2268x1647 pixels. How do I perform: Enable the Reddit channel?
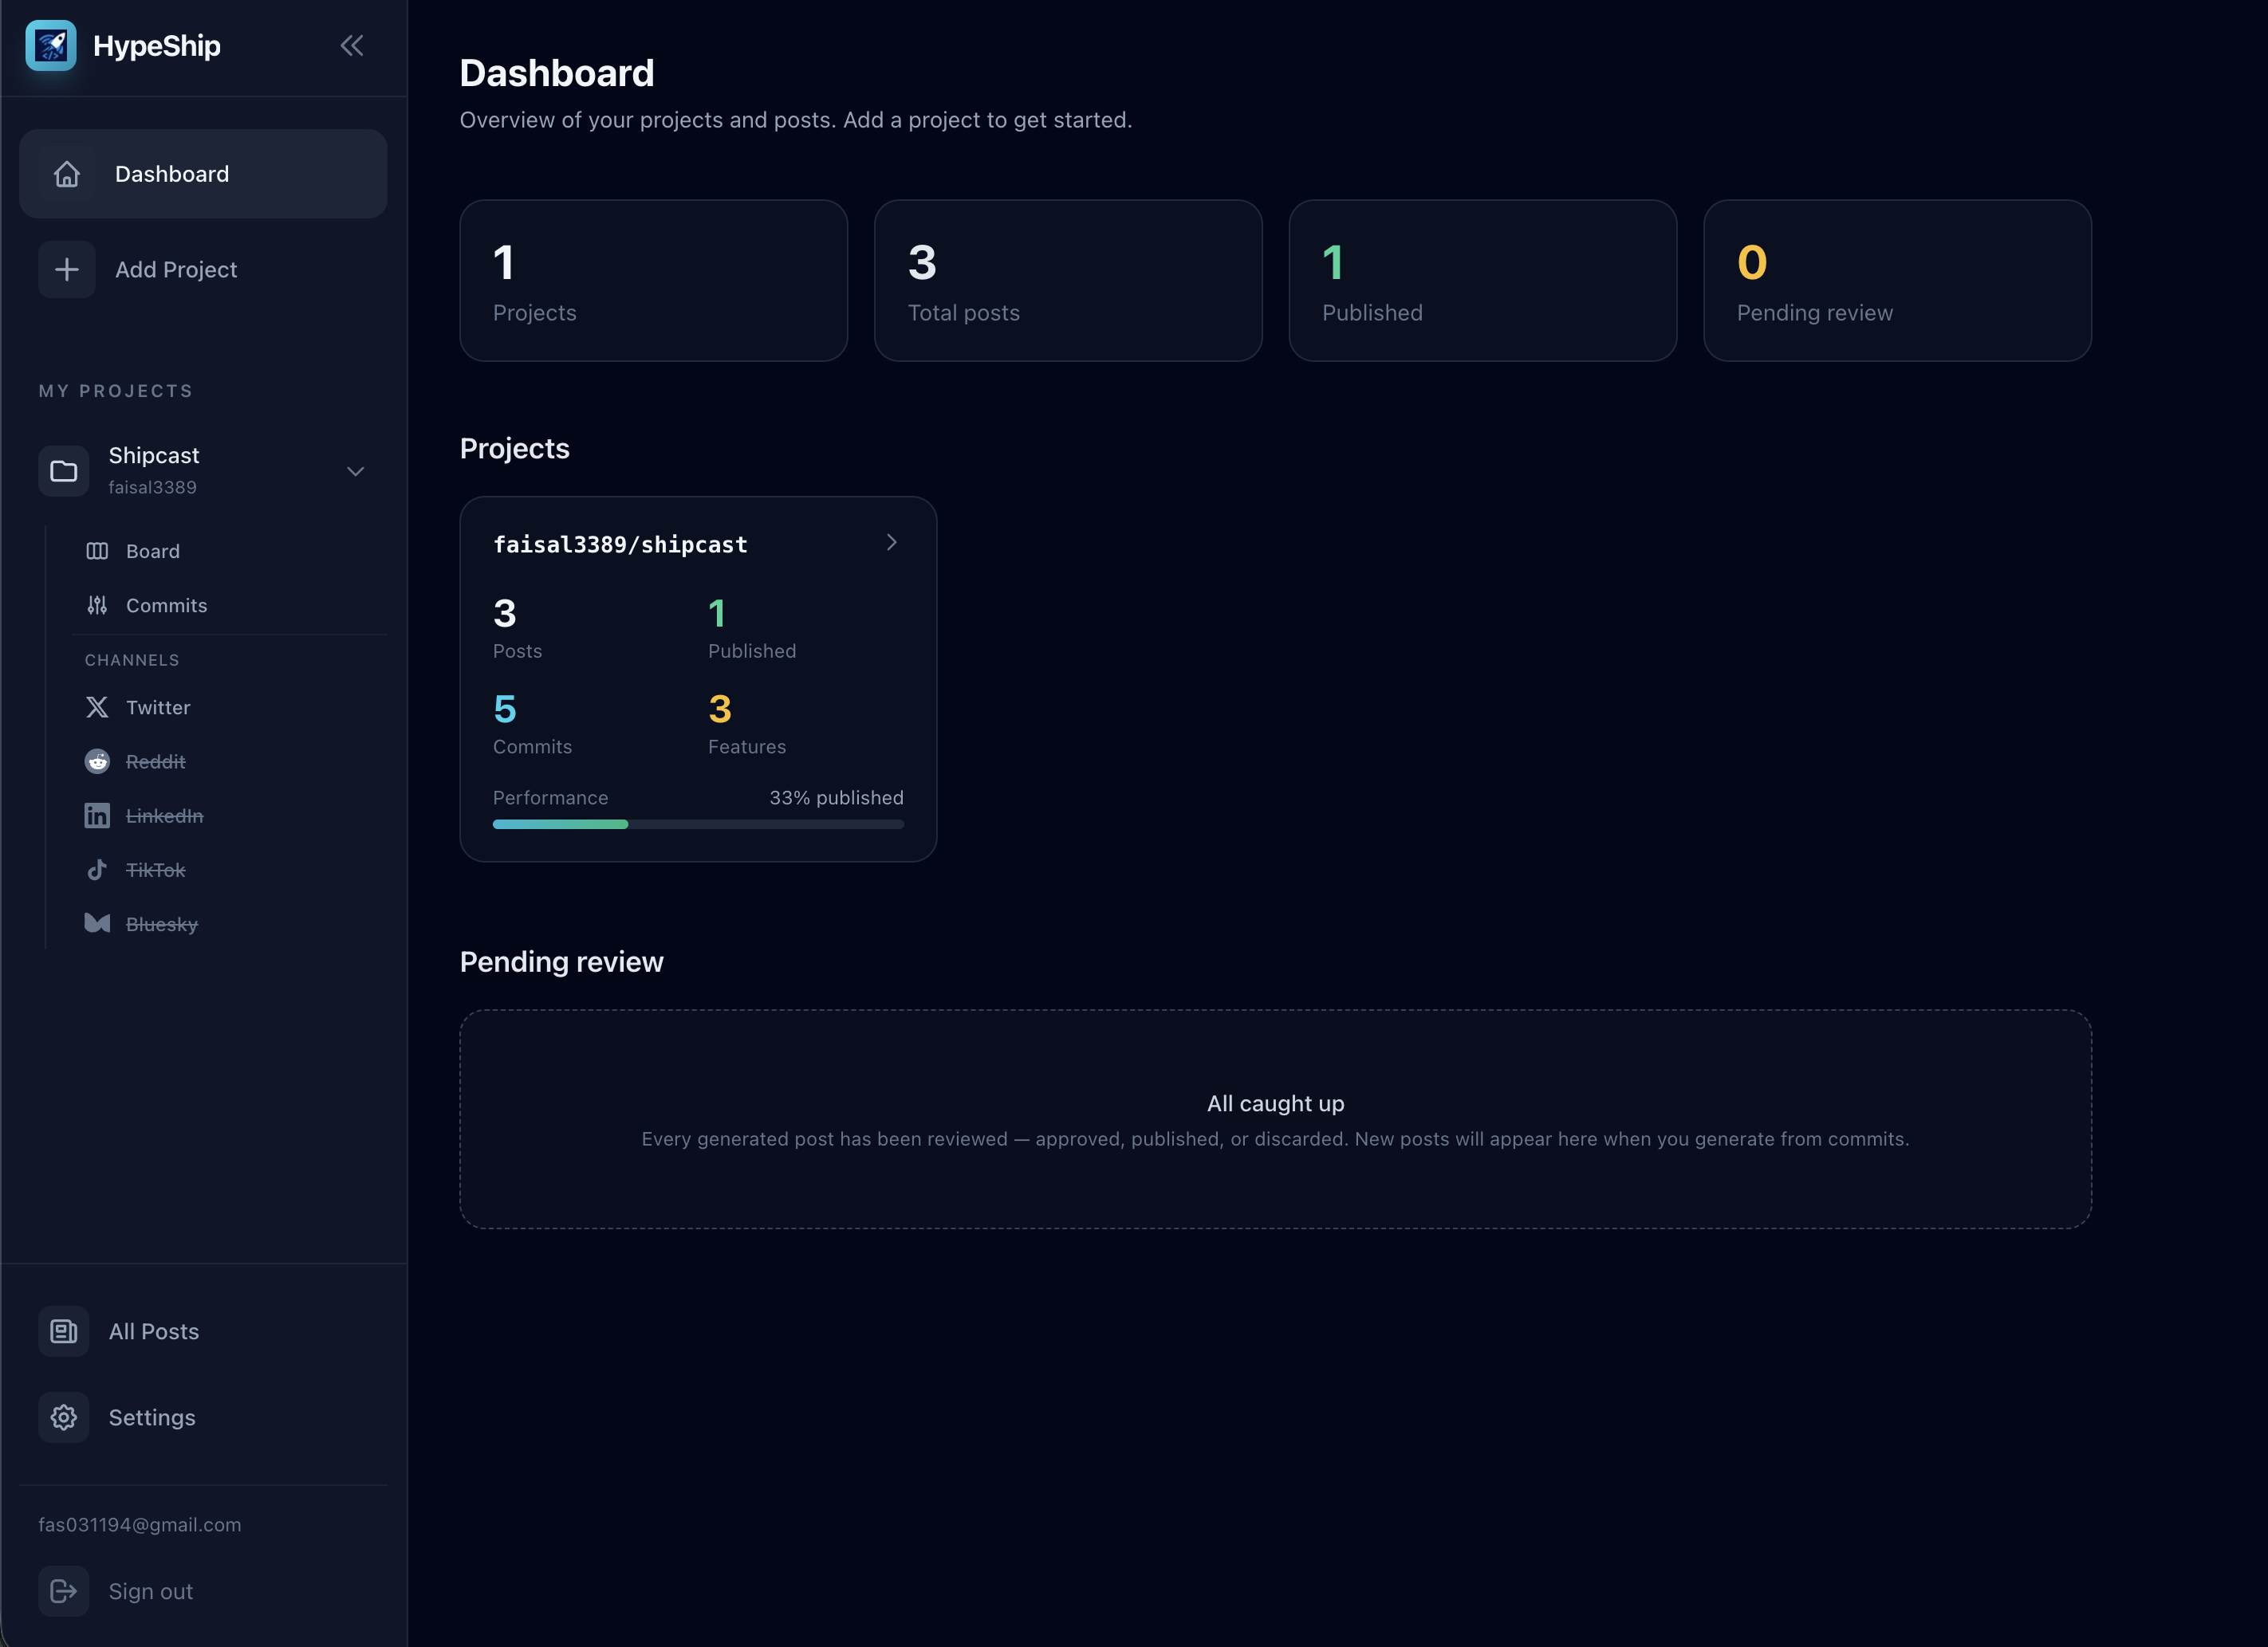click(156, 761)
